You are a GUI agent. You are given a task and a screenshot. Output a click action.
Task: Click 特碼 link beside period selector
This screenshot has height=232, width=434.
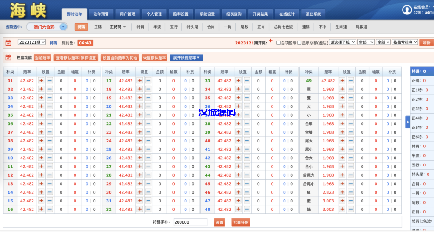53,43
